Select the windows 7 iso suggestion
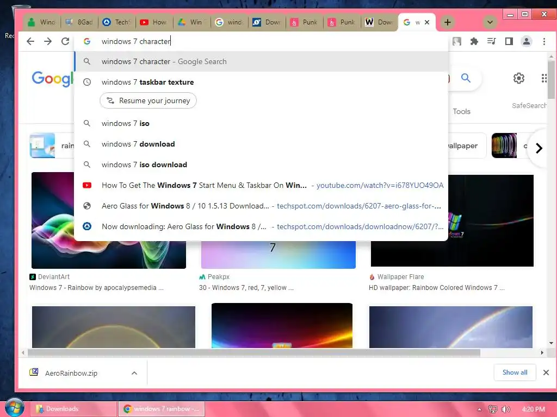557x417 pixels. point(261,123)
